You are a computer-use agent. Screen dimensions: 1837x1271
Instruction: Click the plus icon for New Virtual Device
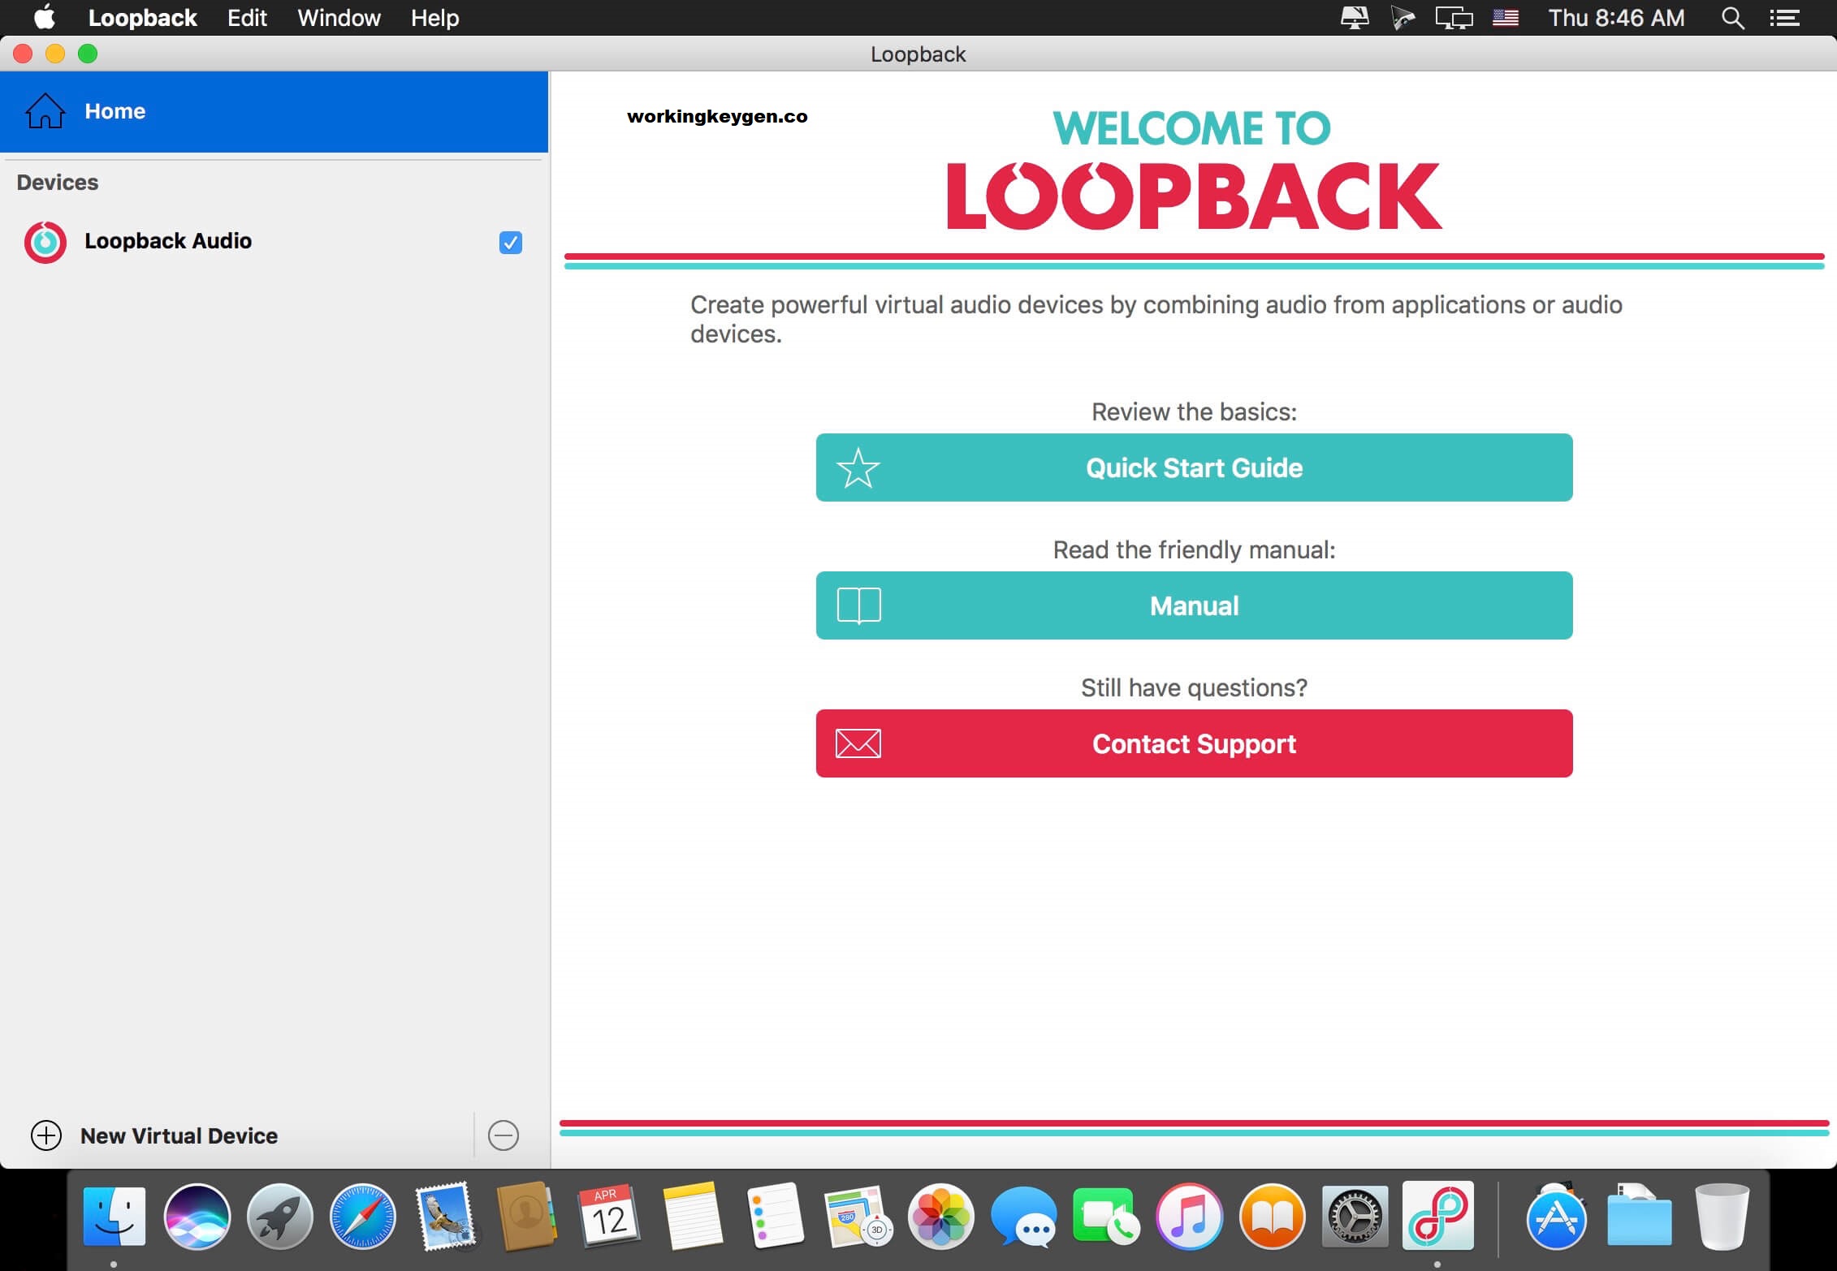(x=45, y=1135)
